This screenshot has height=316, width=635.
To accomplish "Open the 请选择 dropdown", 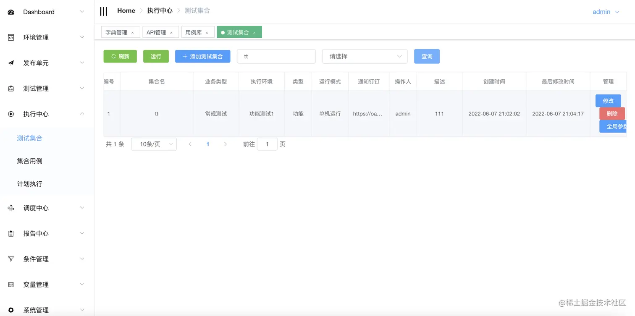I will pyautogui.click(x=365, y=56).
